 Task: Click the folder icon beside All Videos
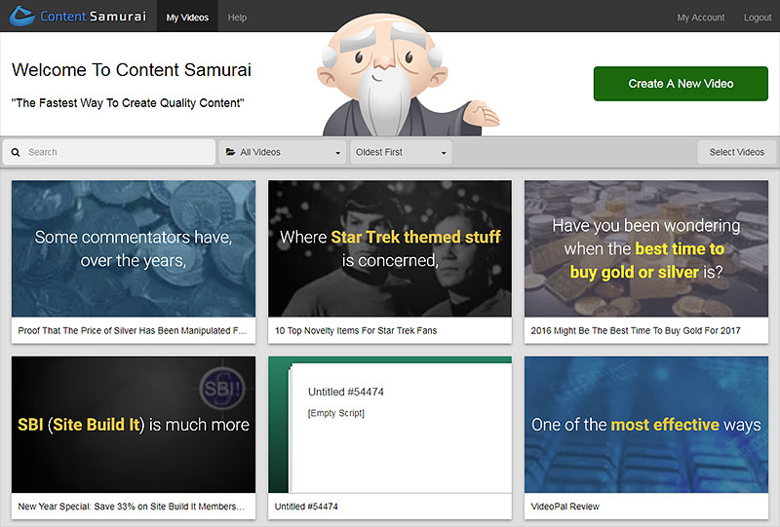(230, 152)
